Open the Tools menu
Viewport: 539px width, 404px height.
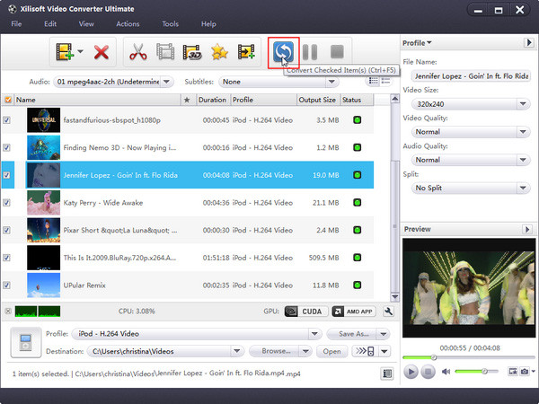pos(170,23)
